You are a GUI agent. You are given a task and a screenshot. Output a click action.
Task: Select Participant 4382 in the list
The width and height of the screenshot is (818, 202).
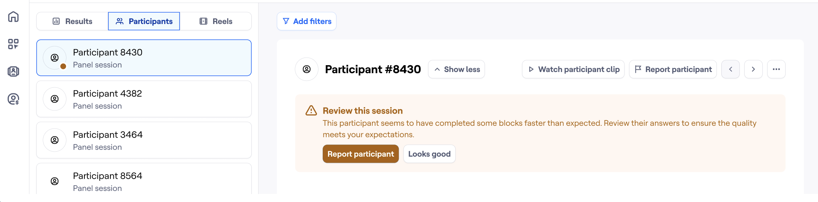(144, 99)
